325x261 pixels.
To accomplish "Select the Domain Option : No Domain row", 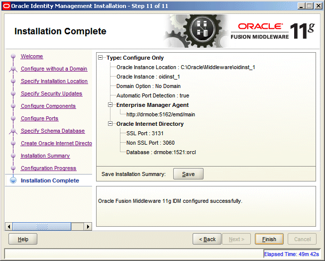I will coord(148,86).
